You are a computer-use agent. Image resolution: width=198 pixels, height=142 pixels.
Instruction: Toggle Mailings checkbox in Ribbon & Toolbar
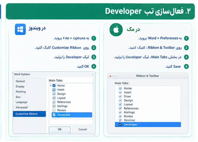(x=120, y=112)
